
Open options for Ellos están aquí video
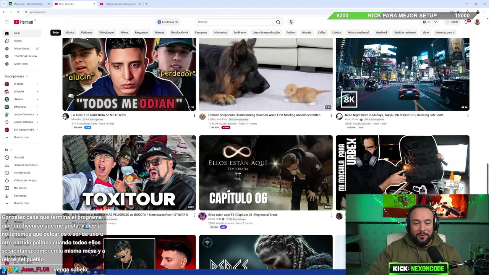[331, 215]
